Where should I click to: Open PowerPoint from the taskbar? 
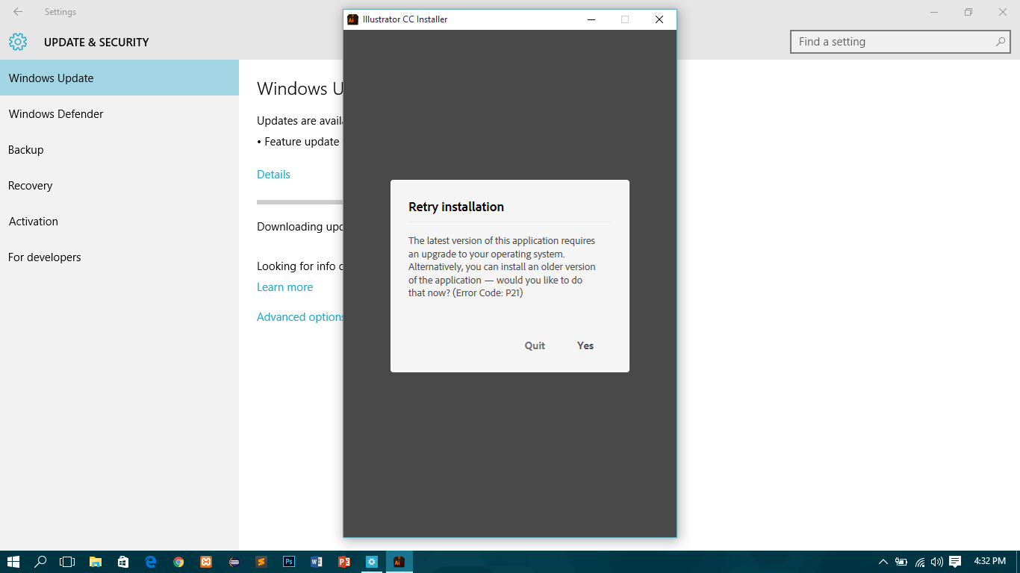[x=344, y=562]
